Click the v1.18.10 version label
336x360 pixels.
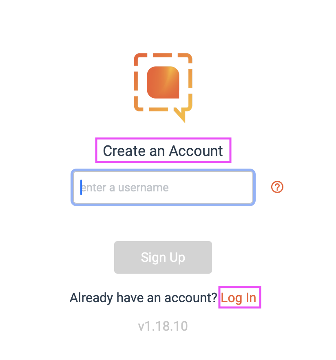coord(163,326)
